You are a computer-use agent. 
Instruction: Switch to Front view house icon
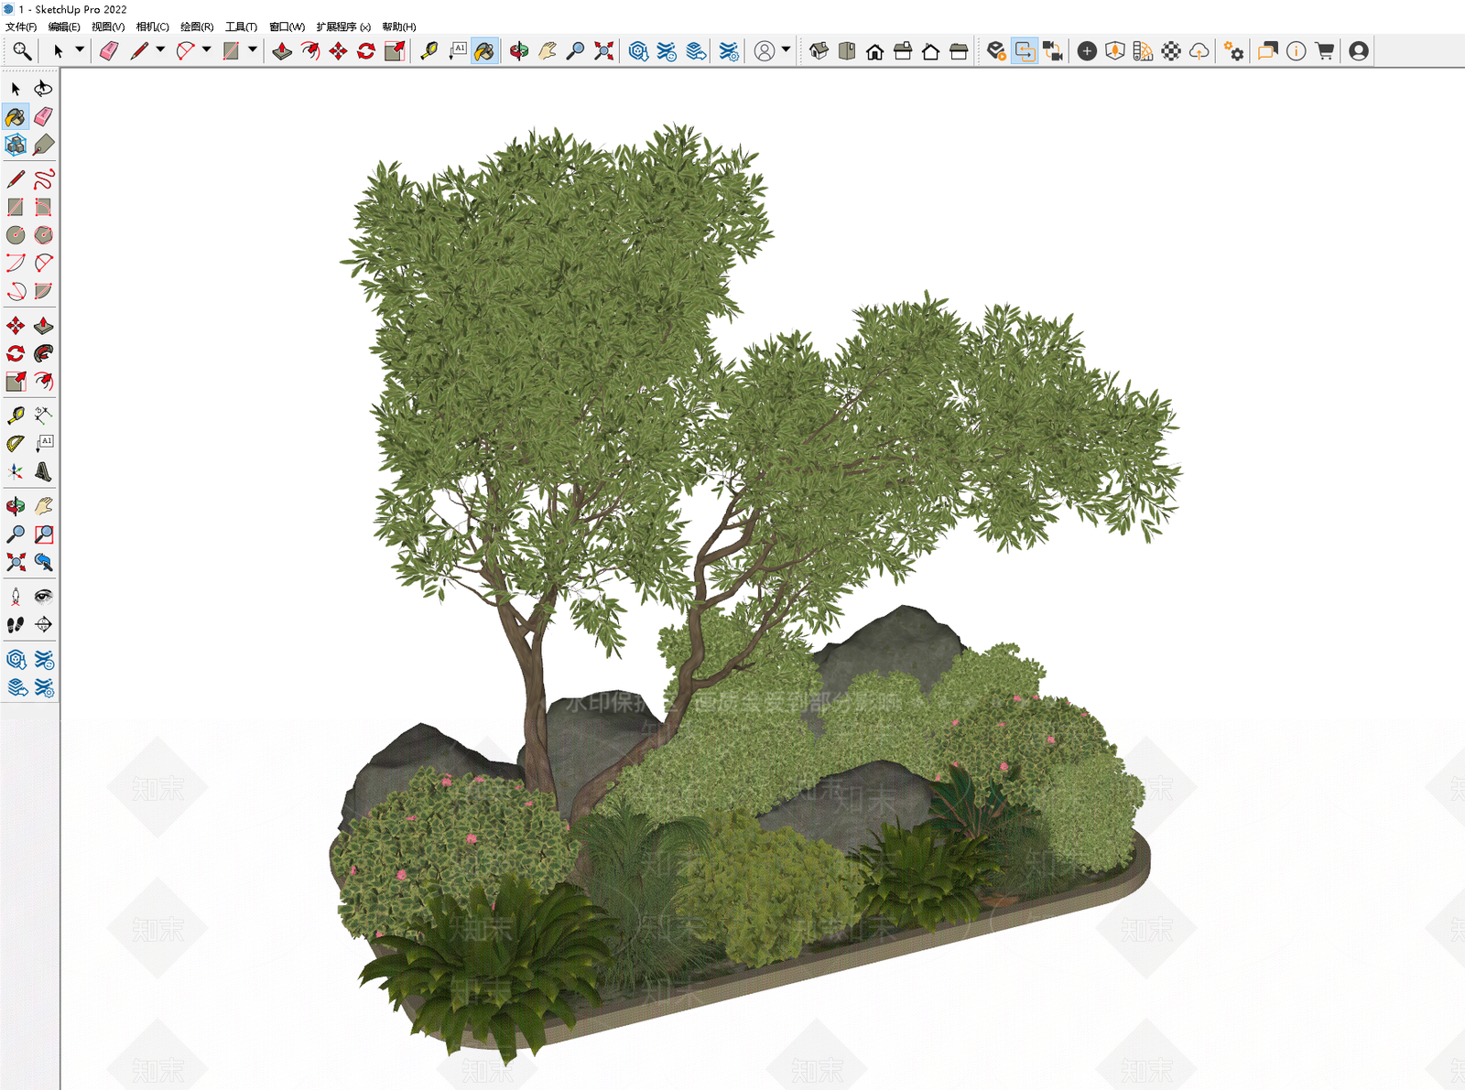click(875, 51)
